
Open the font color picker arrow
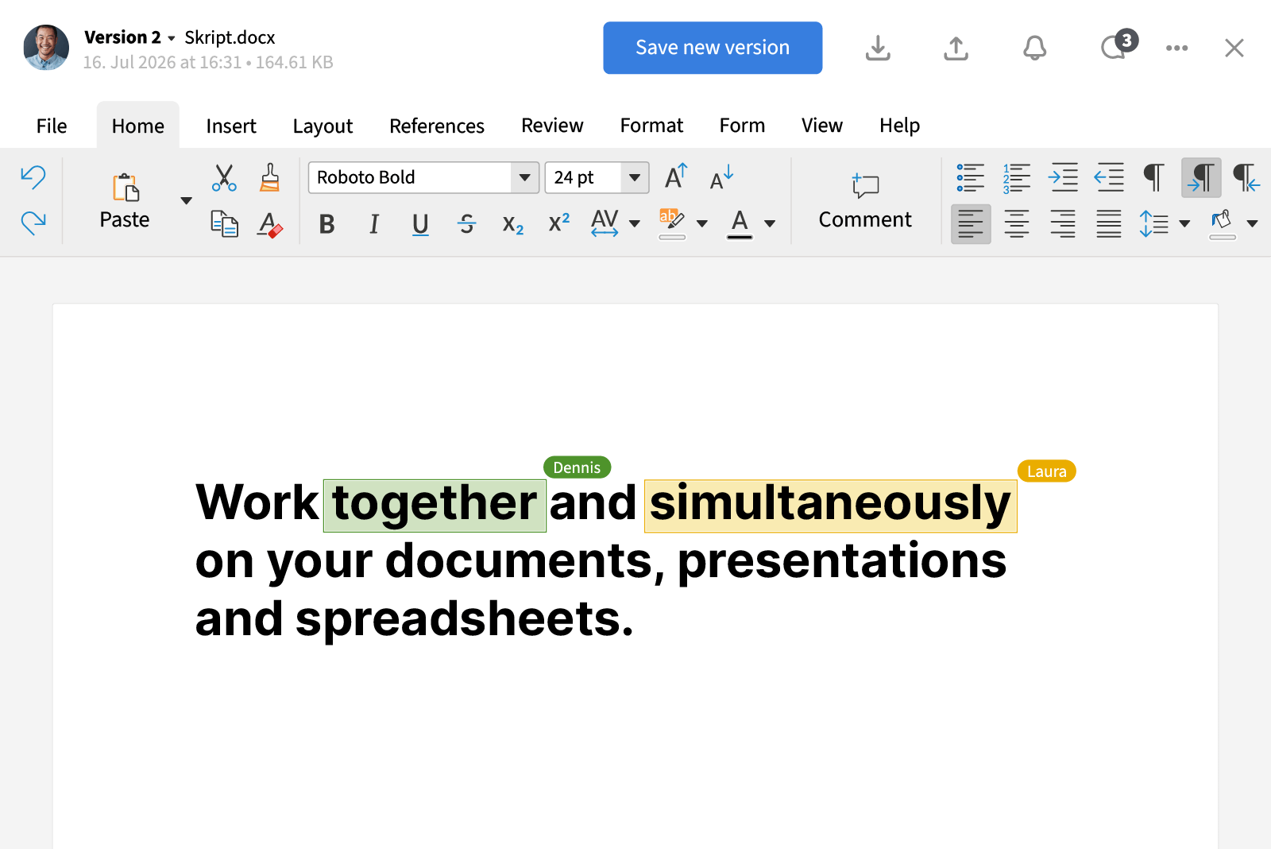point(770,224)
